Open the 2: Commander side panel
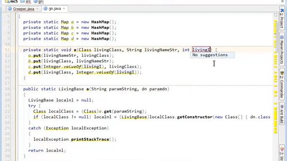The image size is (287, 161). (282, 85)
